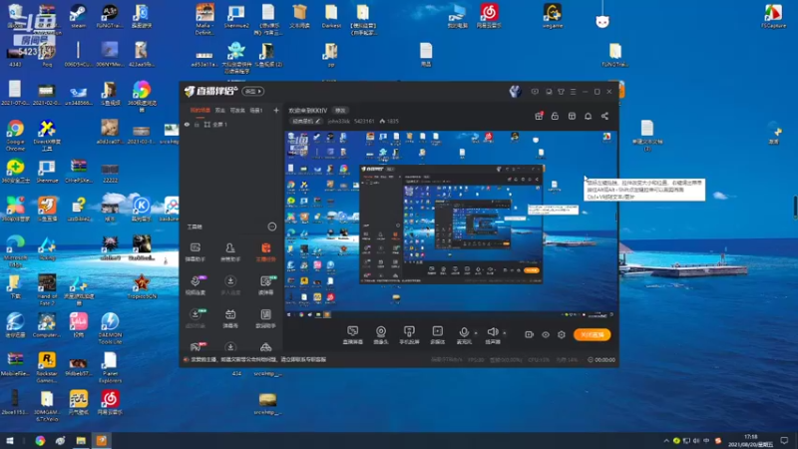
Task: Start recording with the video record icon
Action: [x=529, y=334]
